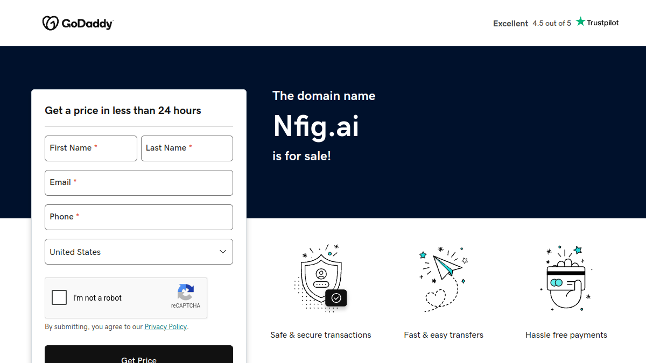Focus the Phone field

click(139, 217)
